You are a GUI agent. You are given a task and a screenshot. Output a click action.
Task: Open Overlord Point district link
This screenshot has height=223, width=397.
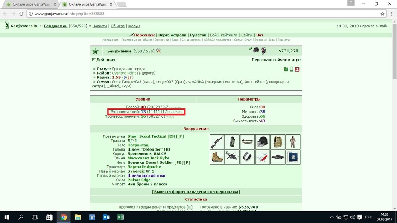pyautogui.click(x=124, y=73)
